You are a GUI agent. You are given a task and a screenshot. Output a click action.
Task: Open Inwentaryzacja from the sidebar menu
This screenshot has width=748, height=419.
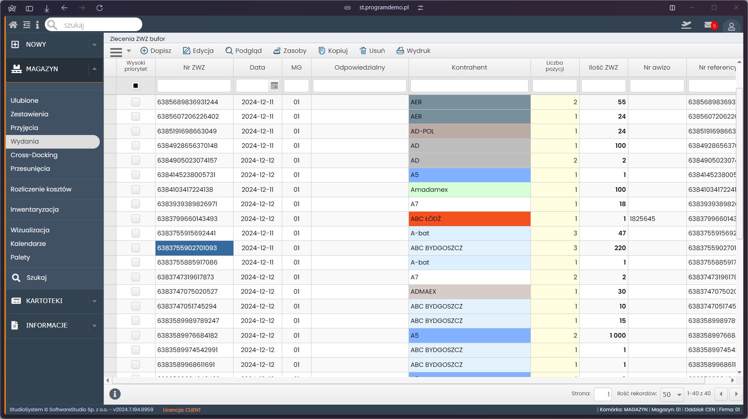(35, 209)
